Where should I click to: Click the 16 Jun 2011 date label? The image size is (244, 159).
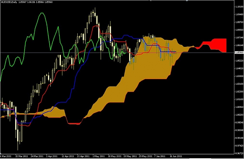pyautogui.click(x=176, y=156)
